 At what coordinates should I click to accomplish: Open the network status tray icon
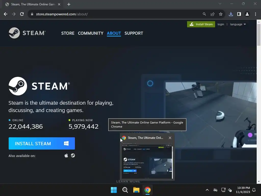pyautogui.click(x=223, y=190)
